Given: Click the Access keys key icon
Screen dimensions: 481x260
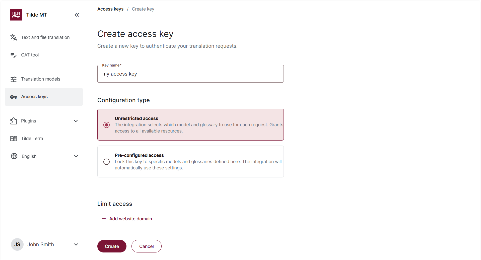Looking at the screenshot, I should click(x=14, y=97).
